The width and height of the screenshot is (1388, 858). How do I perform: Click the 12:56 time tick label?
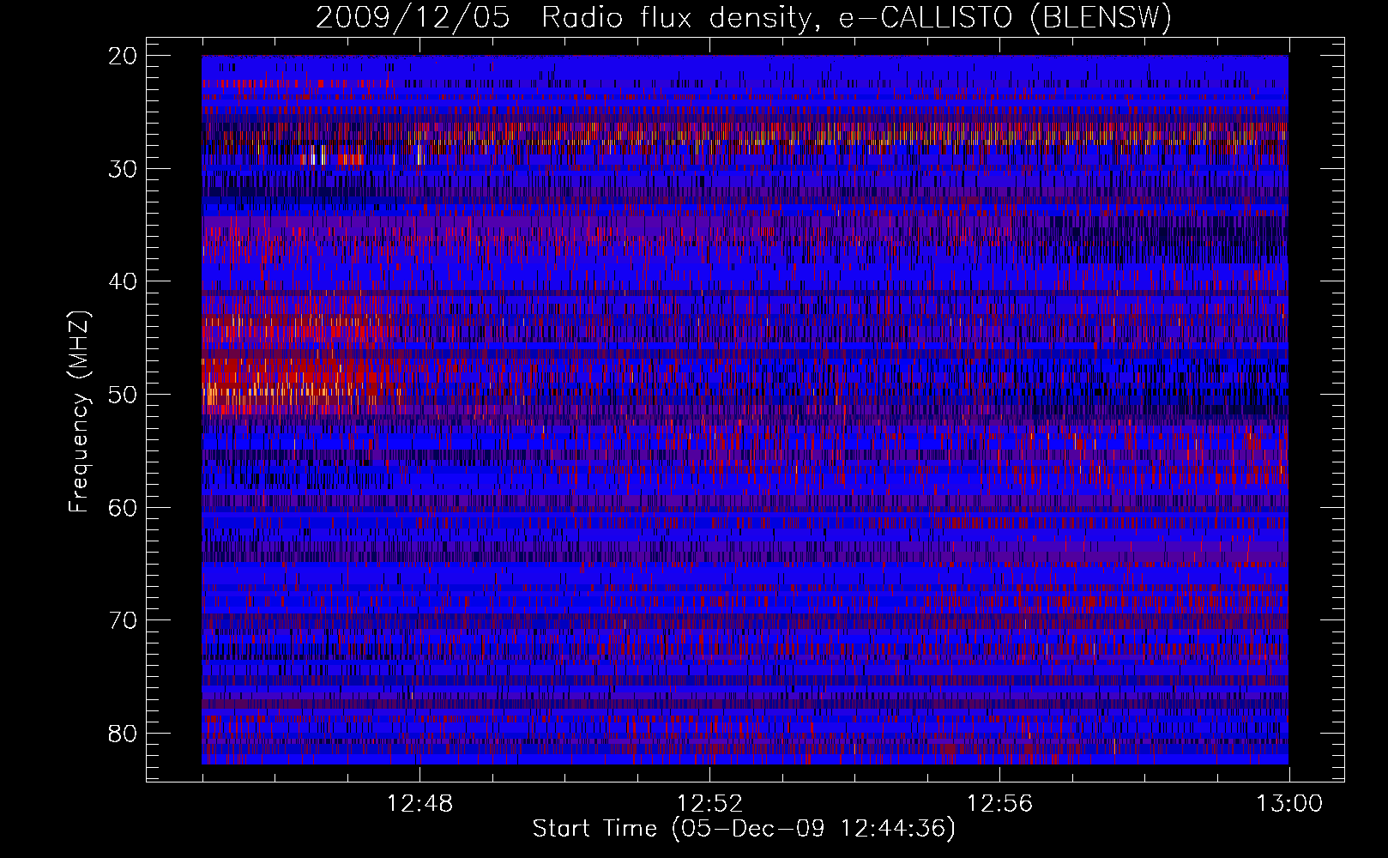[999, 804]
